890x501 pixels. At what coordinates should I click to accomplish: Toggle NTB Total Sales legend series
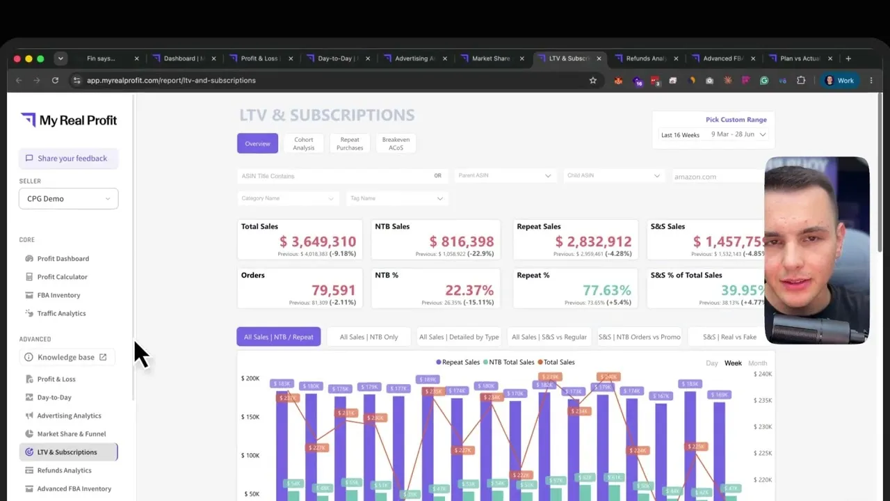tap(508, 362)
